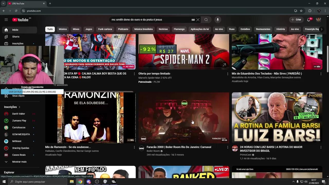Open the account avatar menu
The height and width of the screenshot is (185, 329).
[318, 20]
